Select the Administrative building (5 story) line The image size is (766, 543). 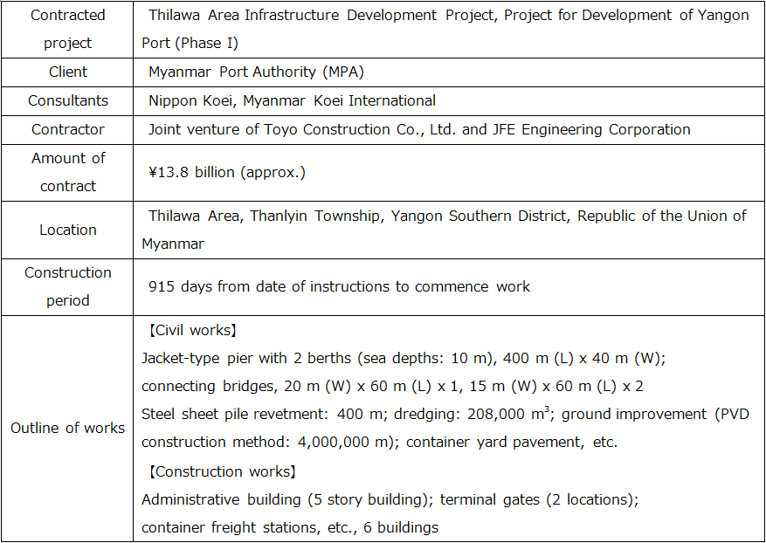(x=390, y=500)
